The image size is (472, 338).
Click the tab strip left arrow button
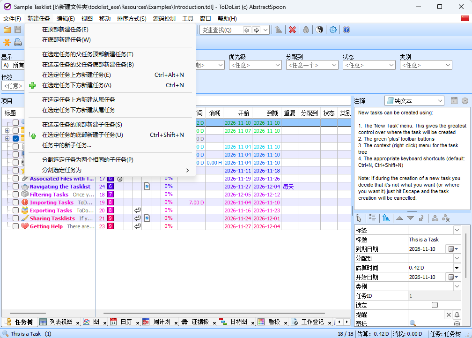tap(339, 322)
